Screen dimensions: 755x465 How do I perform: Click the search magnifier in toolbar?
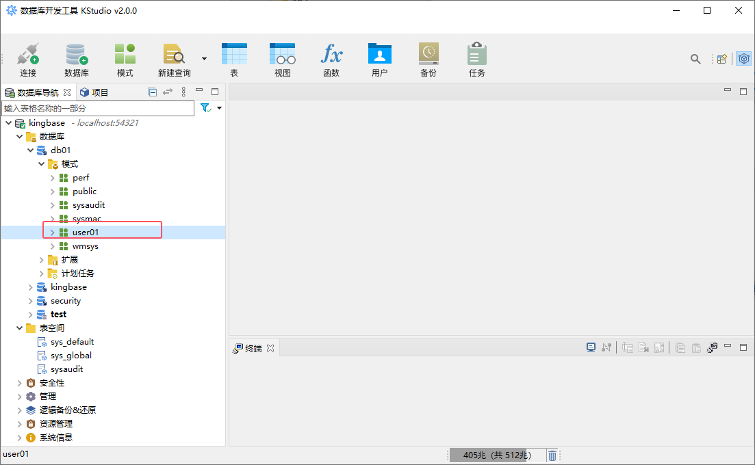click(x=695, y=59)
